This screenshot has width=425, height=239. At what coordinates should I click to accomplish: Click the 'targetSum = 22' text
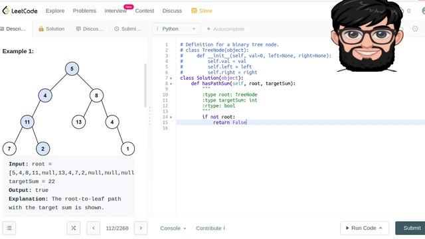[x=32, y=181]
